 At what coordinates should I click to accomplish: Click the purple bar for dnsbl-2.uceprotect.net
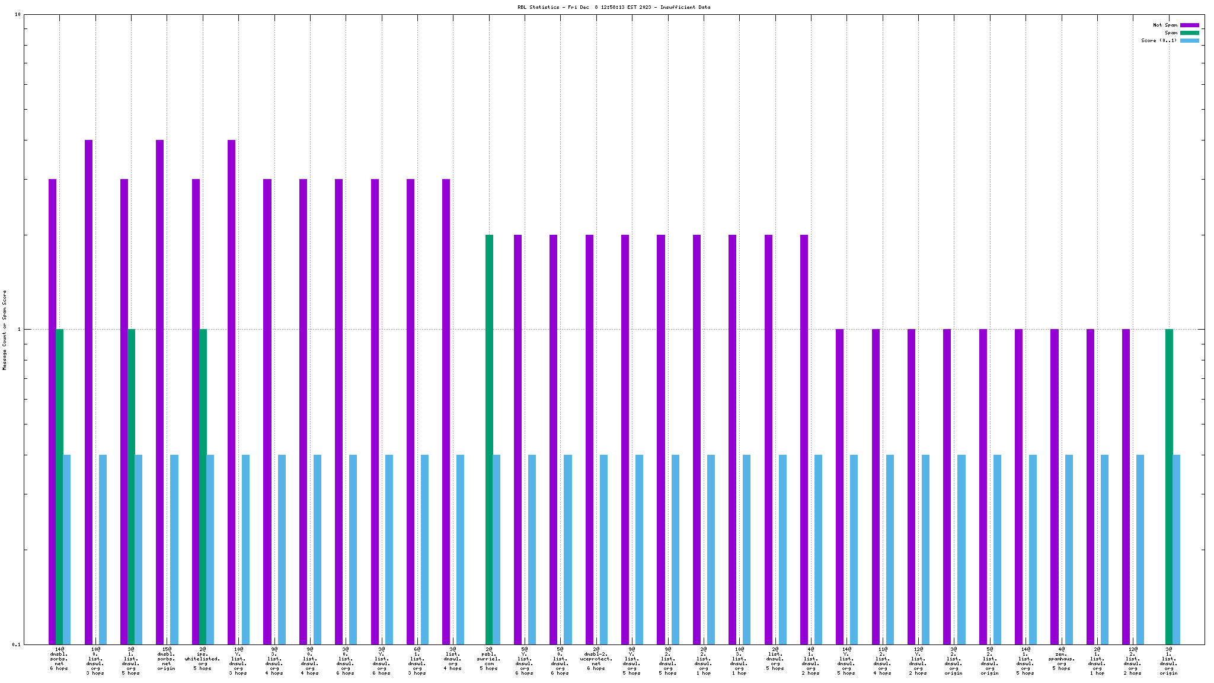pyautogui.click(x=589, y=439)
